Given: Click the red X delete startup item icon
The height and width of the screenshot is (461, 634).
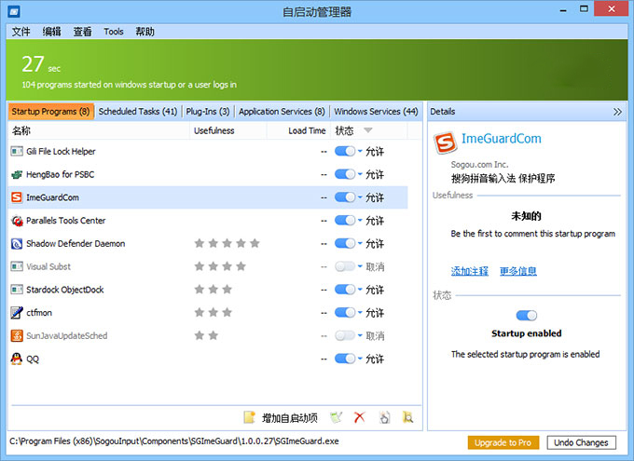Looking at the screenshot, I should (359, 417).
